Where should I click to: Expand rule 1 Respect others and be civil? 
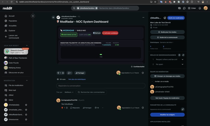[182, 59]
